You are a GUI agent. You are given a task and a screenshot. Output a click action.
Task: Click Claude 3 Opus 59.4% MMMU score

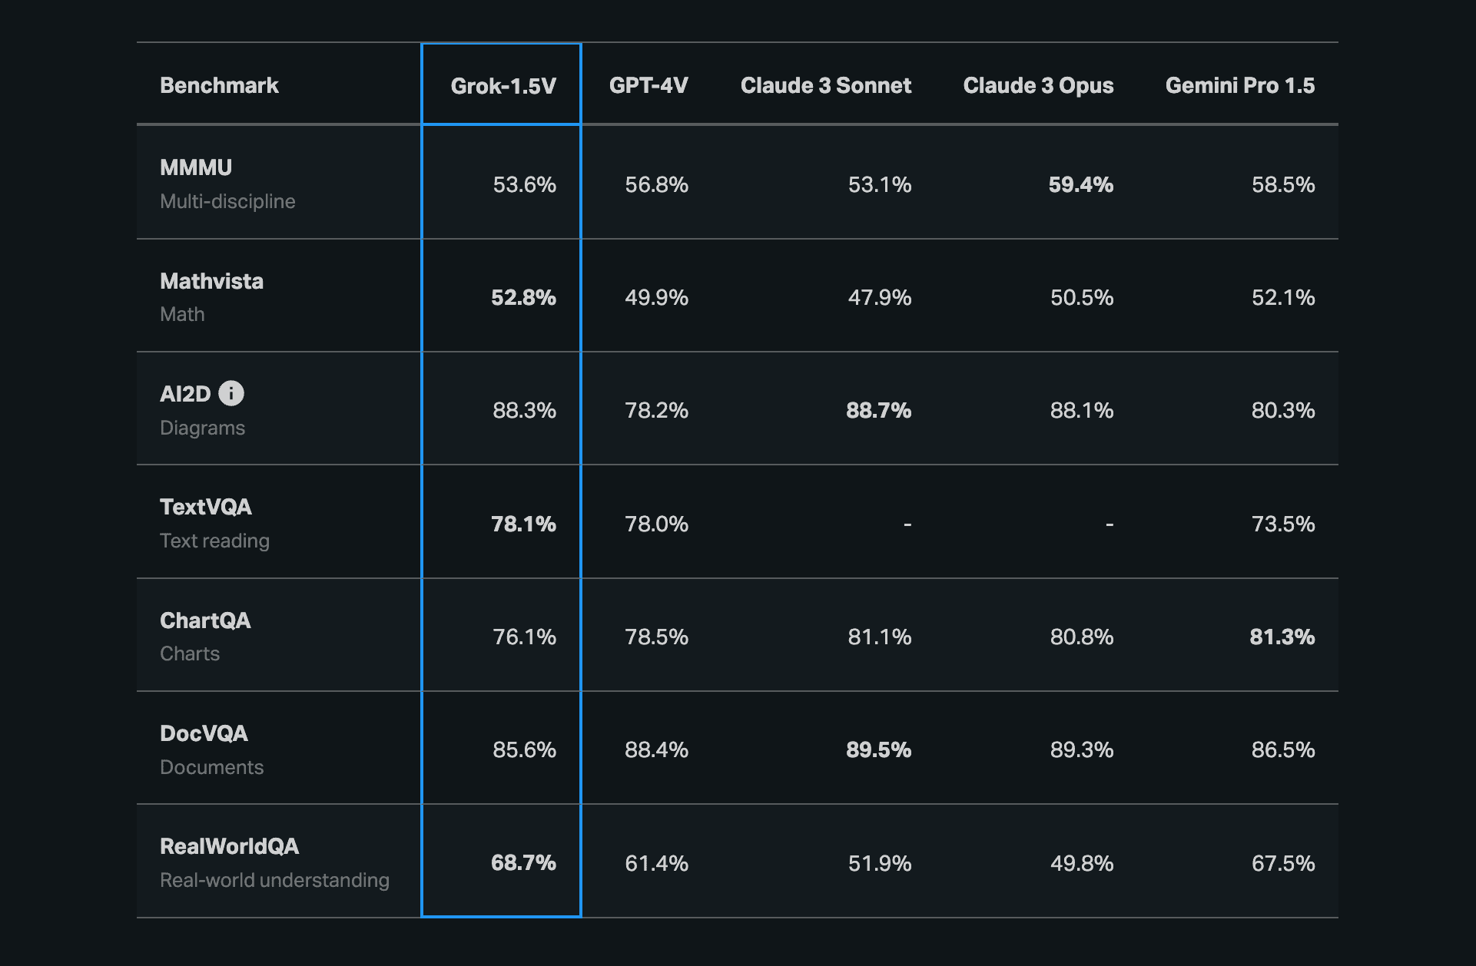[1080, 184]
